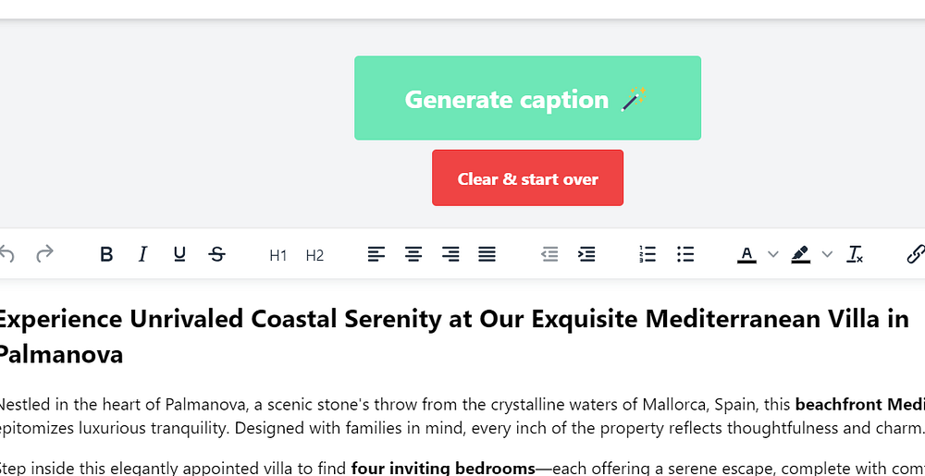Align text to the left

376,254
